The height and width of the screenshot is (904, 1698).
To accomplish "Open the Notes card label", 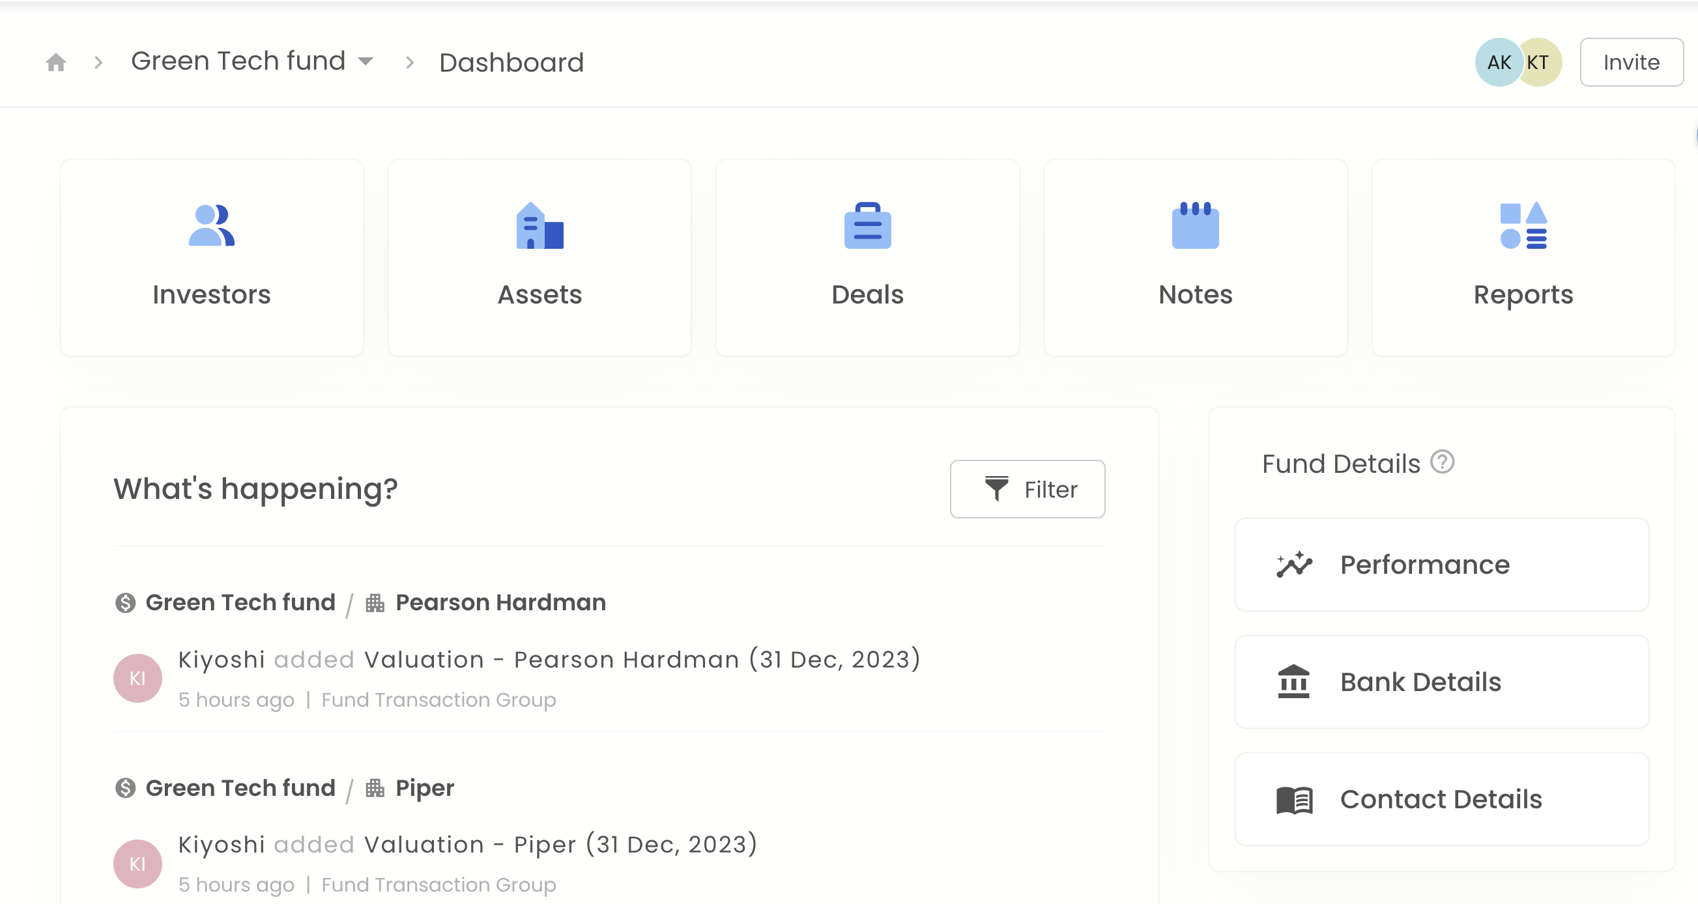I will 1195,294.
